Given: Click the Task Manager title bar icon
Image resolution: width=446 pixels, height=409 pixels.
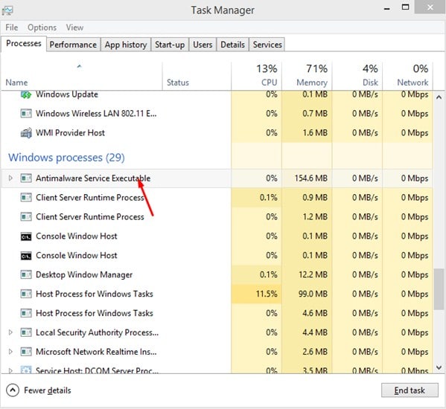Looking at the screenshot, I should (x=7, y=10).
